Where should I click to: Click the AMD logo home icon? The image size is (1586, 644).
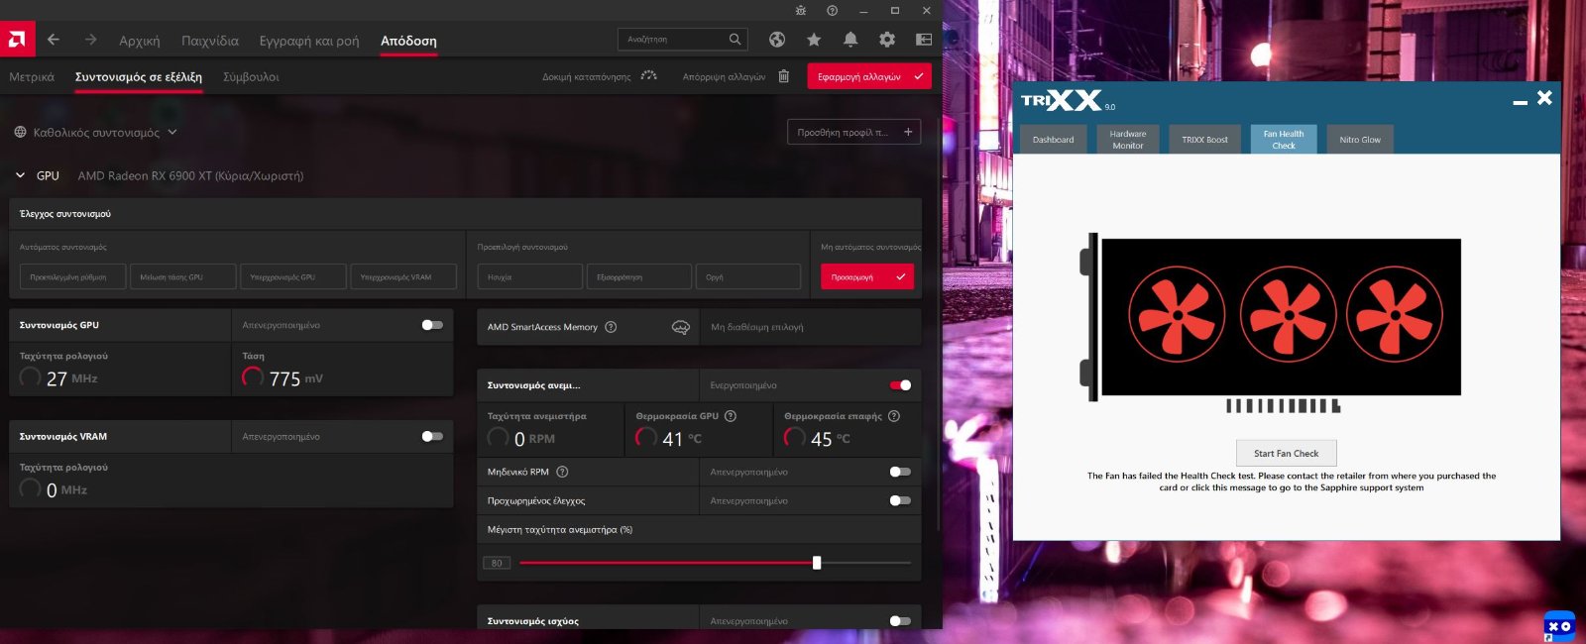18,40
